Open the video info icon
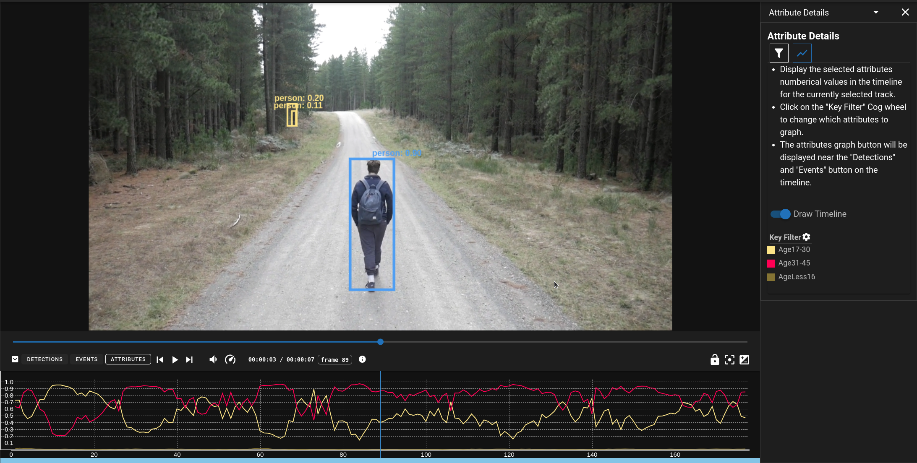 pos(362,359)
